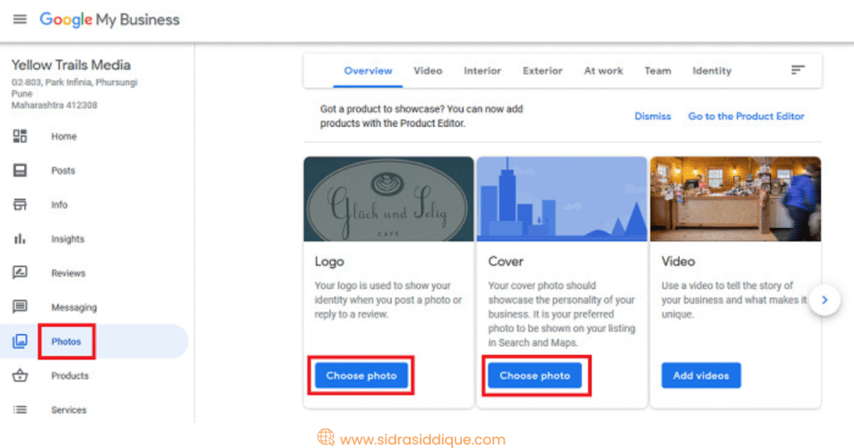Go to the Product Editor link
The image size is (854, 448).
click(746, 117)
